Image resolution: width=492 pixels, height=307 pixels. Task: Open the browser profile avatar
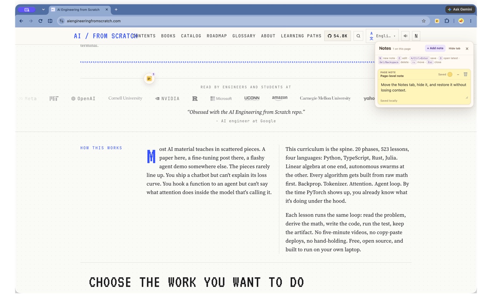click(x=461, y=21)
